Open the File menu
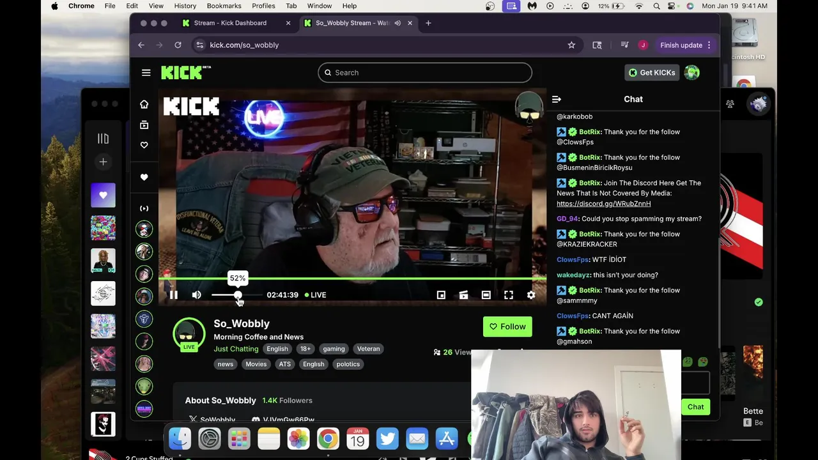Screen dimensions: 818x460 (x=110, y=6)
